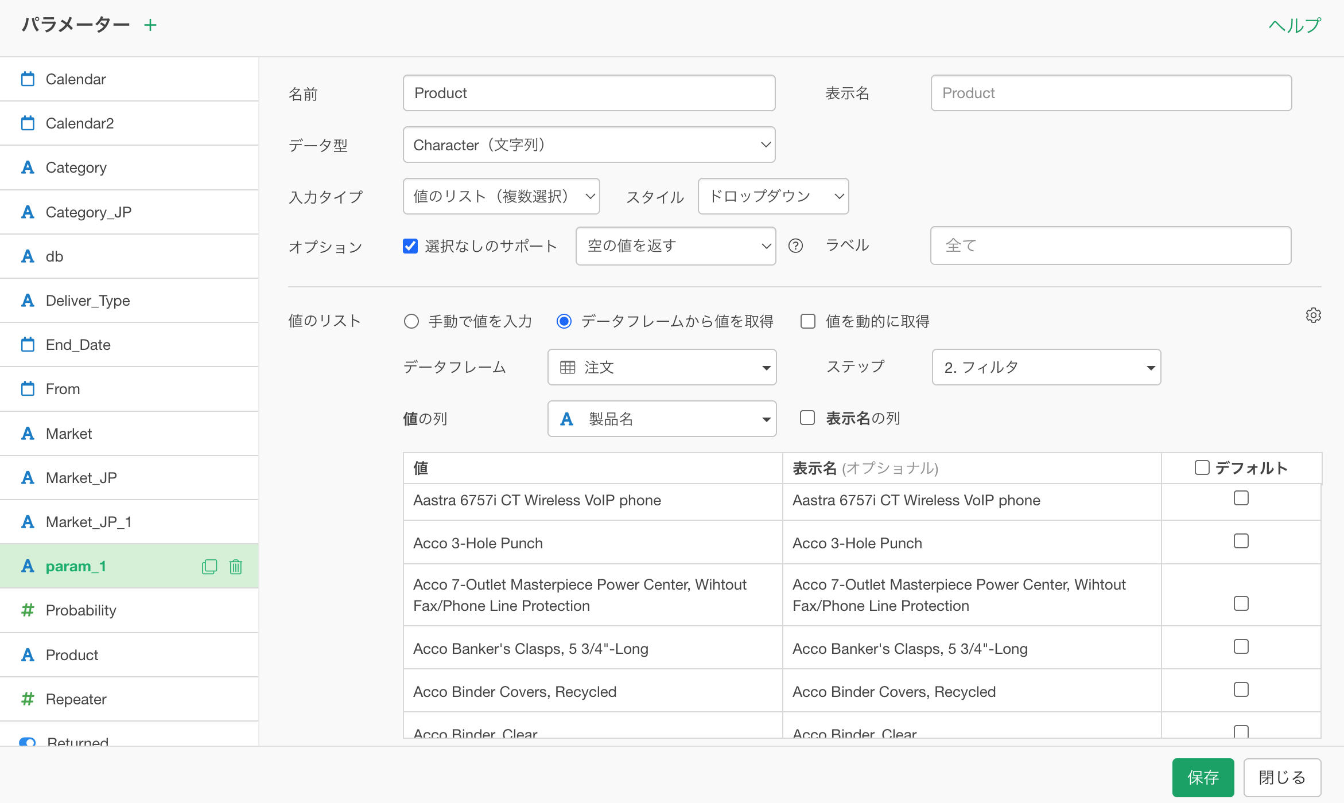This screenshot has width=1344, height=803.
Task: Open the ステップ 2. フィルタ dropdown
Action: click(1047, 367)
